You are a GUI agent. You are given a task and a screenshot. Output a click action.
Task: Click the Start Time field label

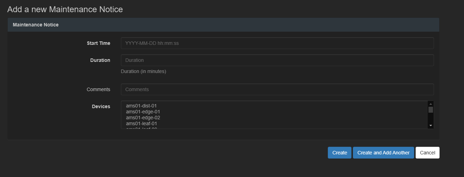99,43
